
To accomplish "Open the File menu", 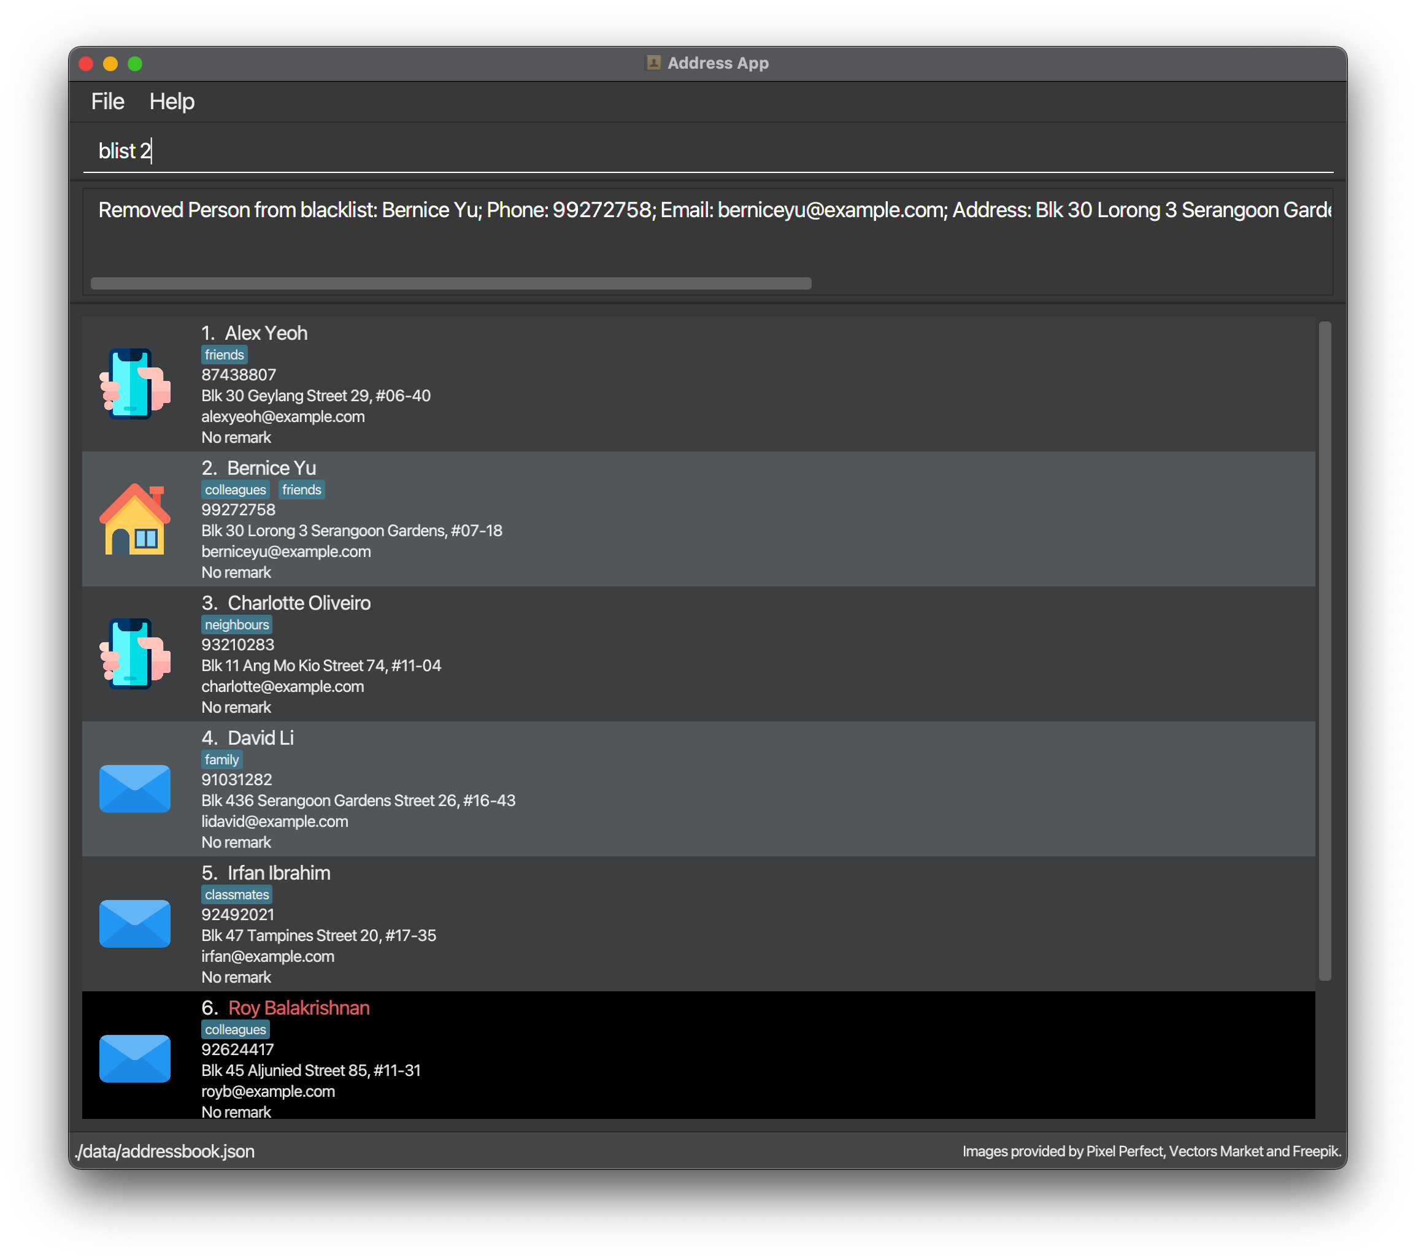I will (107, 102).
